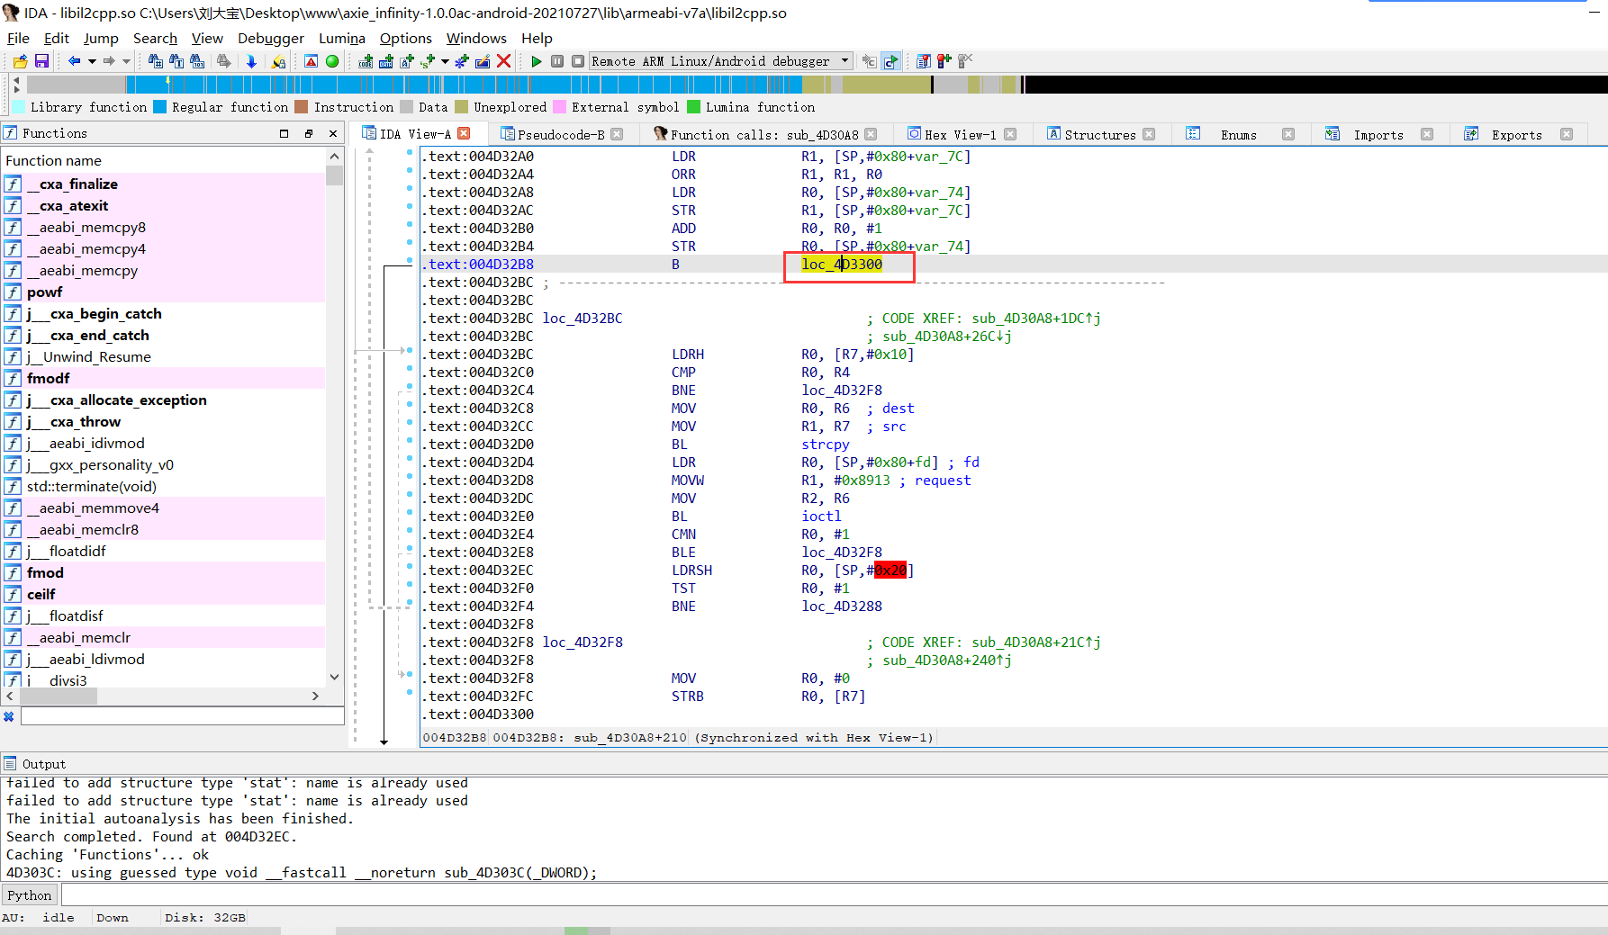Save the current IDA database

coord(41,60)
